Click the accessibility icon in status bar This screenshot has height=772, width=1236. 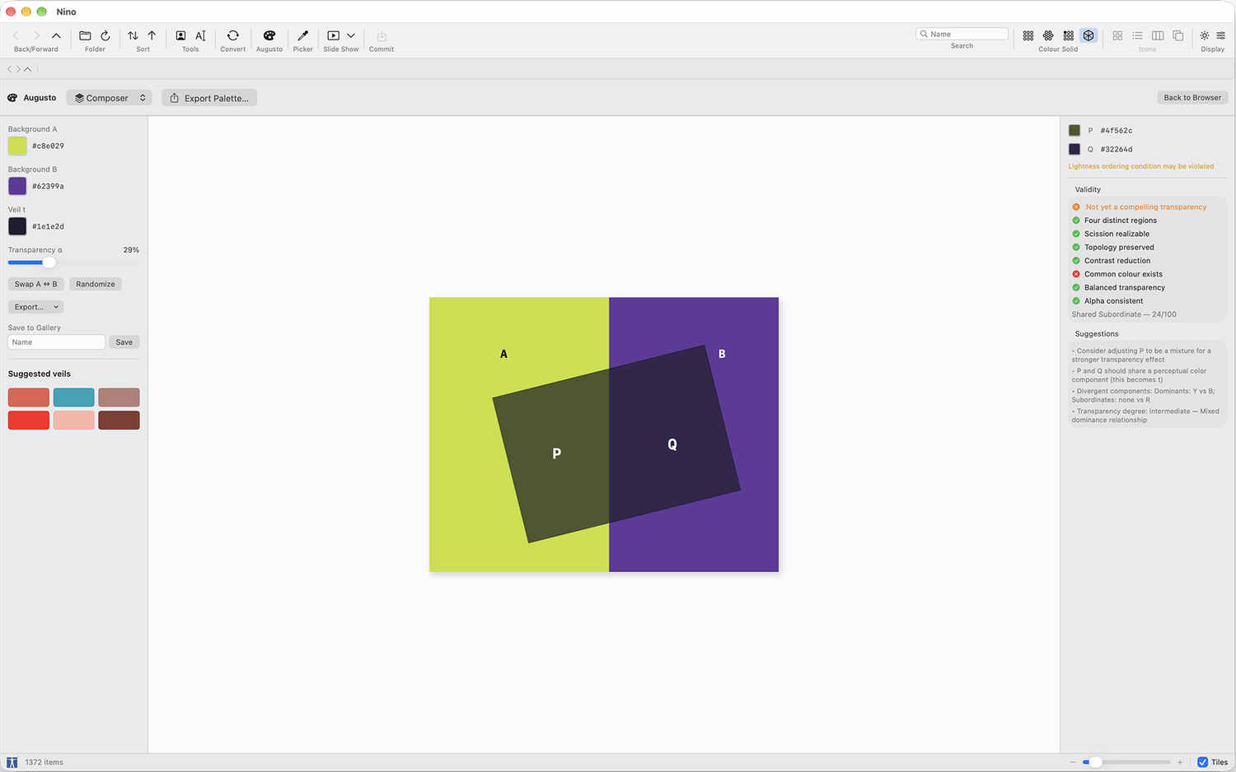12,762
